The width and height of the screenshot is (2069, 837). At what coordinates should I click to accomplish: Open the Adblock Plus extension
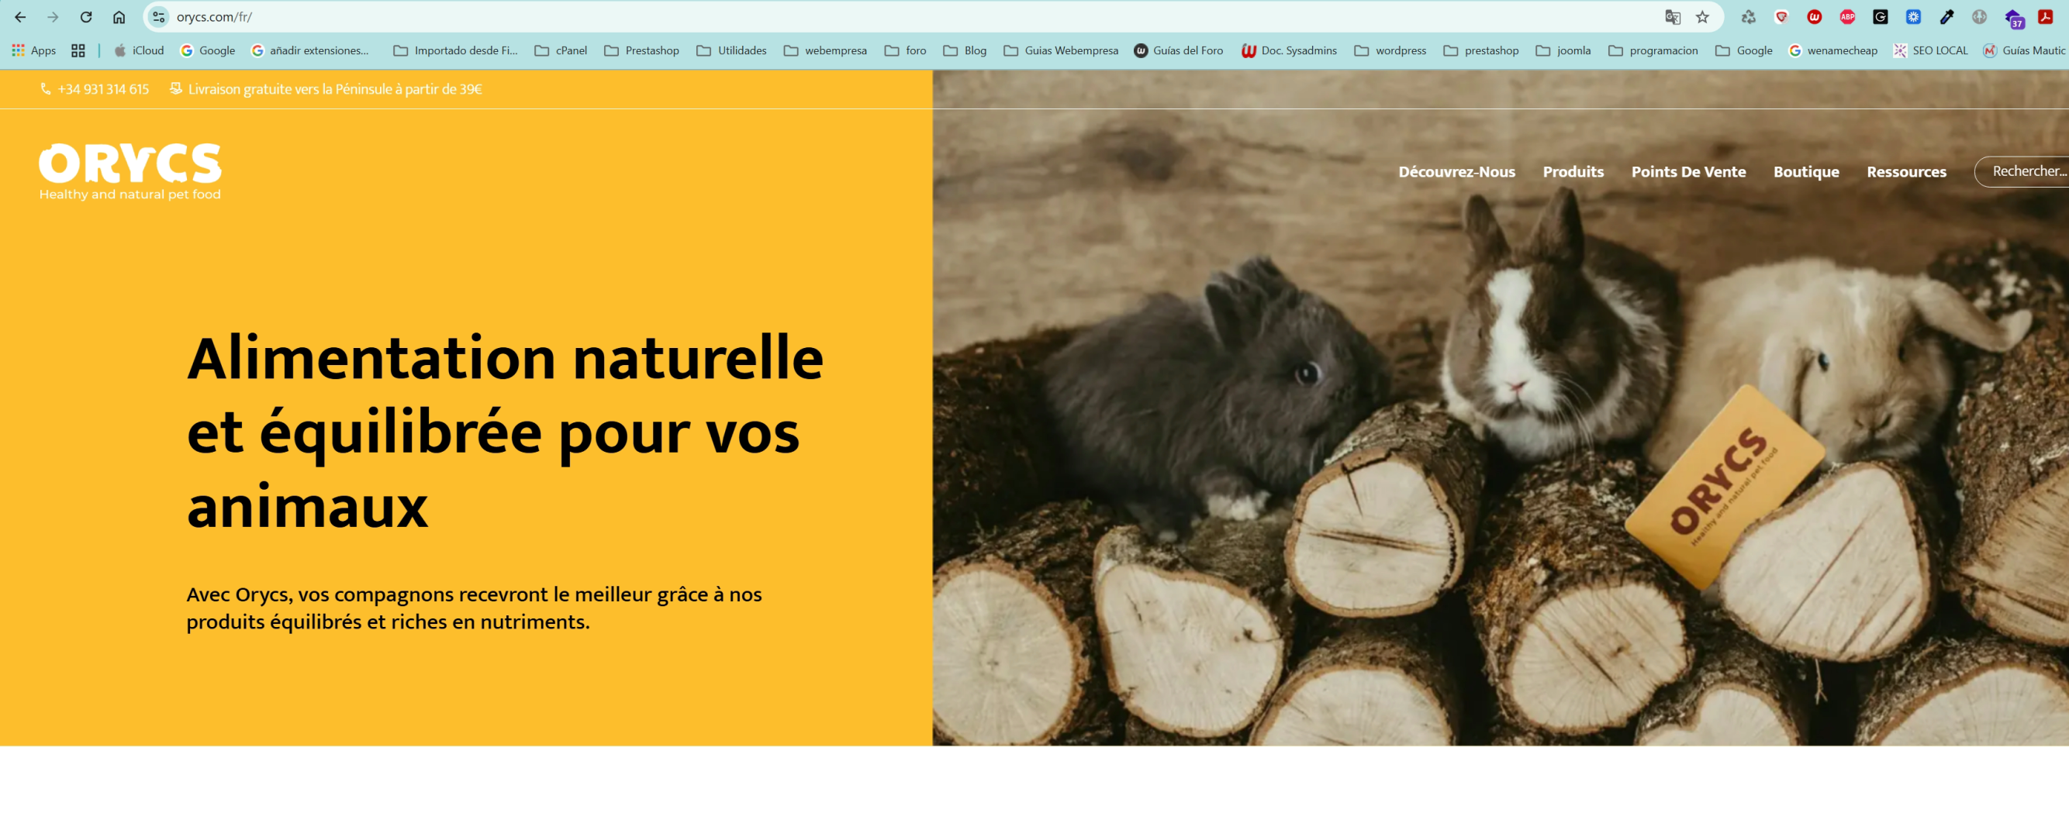click(x=1847, y=17)
